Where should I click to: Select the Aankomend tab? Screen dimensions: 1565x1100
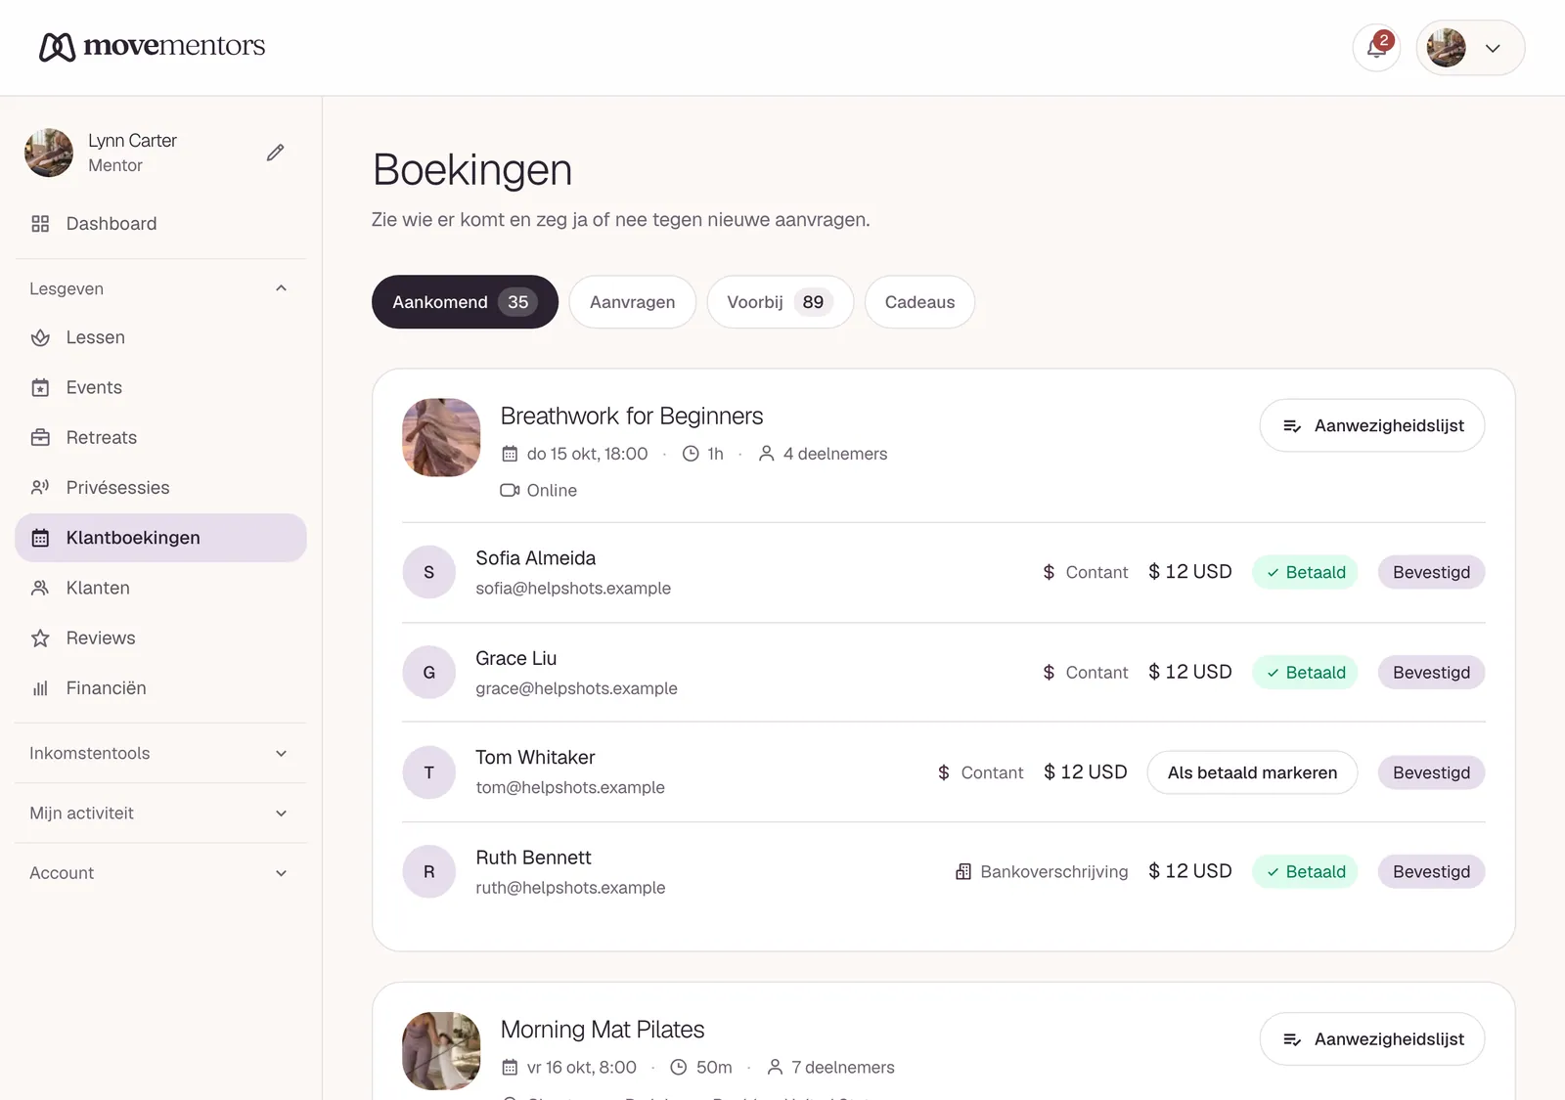click(x=465, y=302)
